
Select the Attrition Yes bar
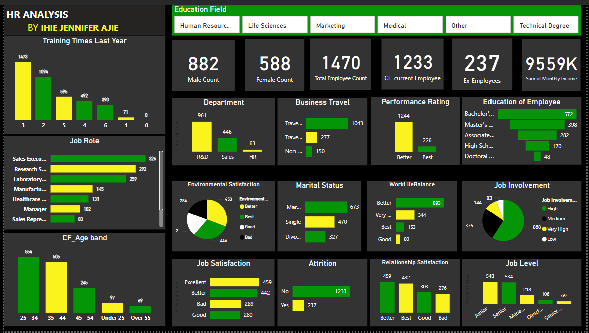[x=299, y=305]
